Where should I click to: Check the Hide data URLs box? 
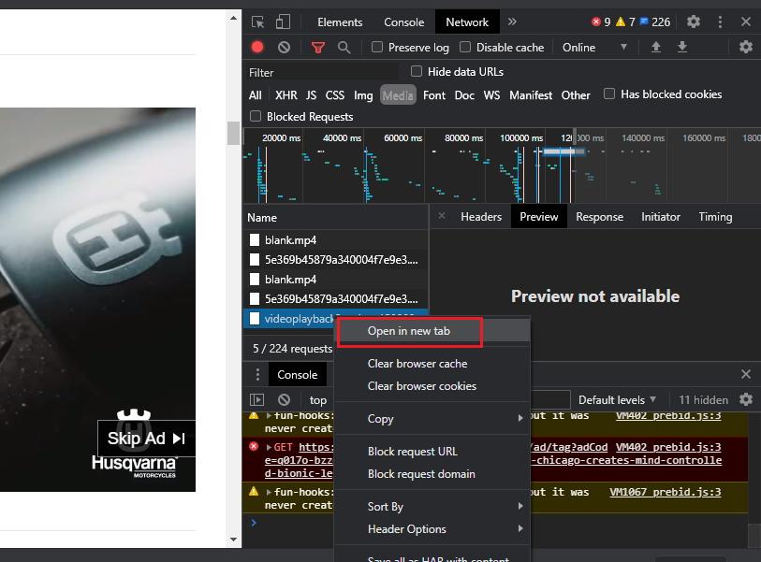point(416,72)
